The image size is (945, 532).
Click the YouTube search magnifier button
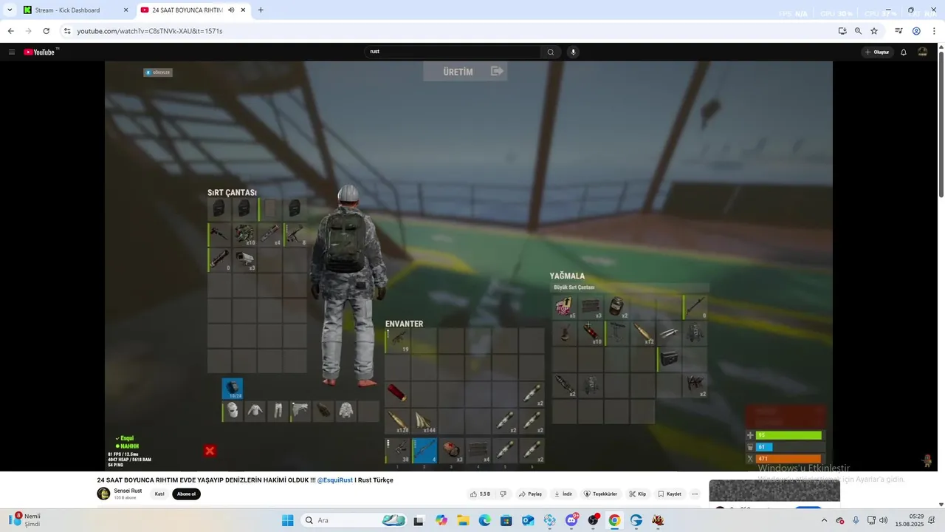(550, 52)
